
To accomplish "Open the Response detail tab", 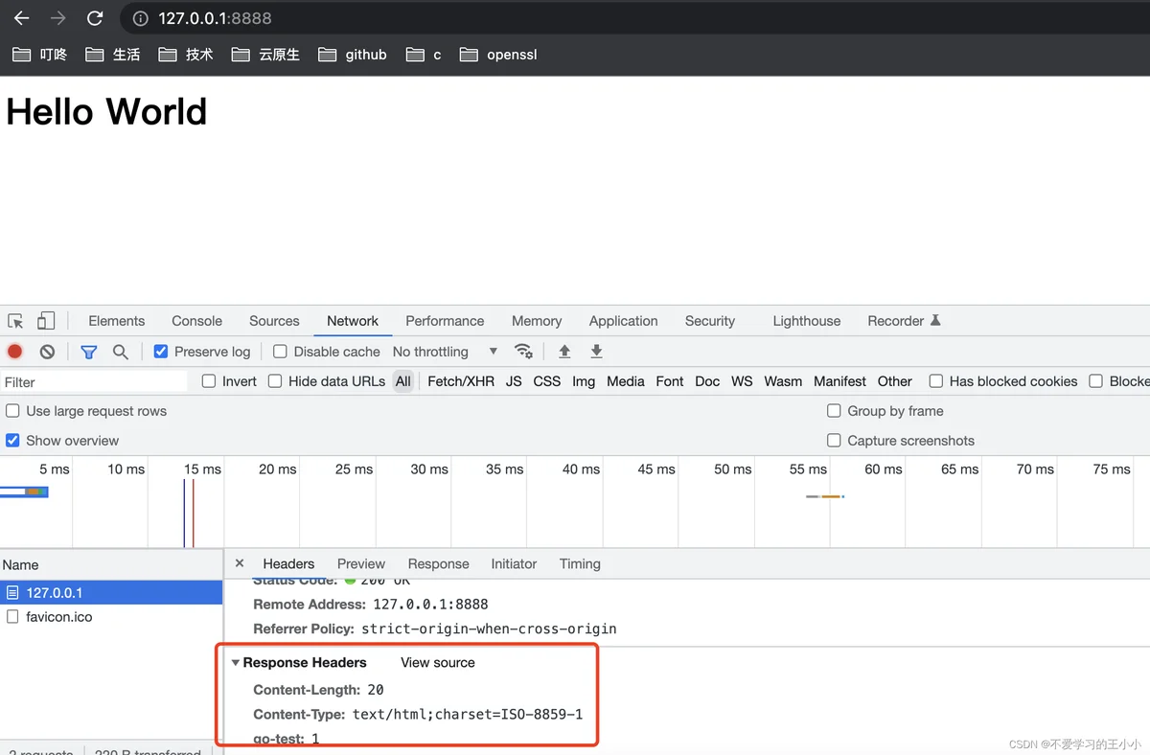I will point(439,564).
